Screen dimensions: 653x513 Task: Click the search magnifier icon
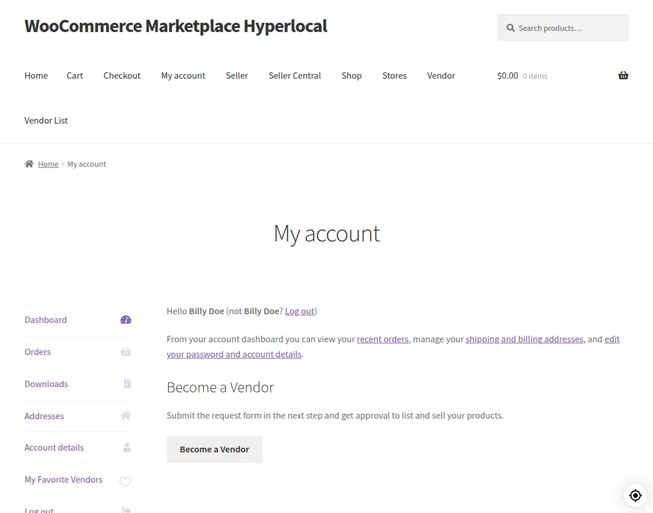[510, 28]
